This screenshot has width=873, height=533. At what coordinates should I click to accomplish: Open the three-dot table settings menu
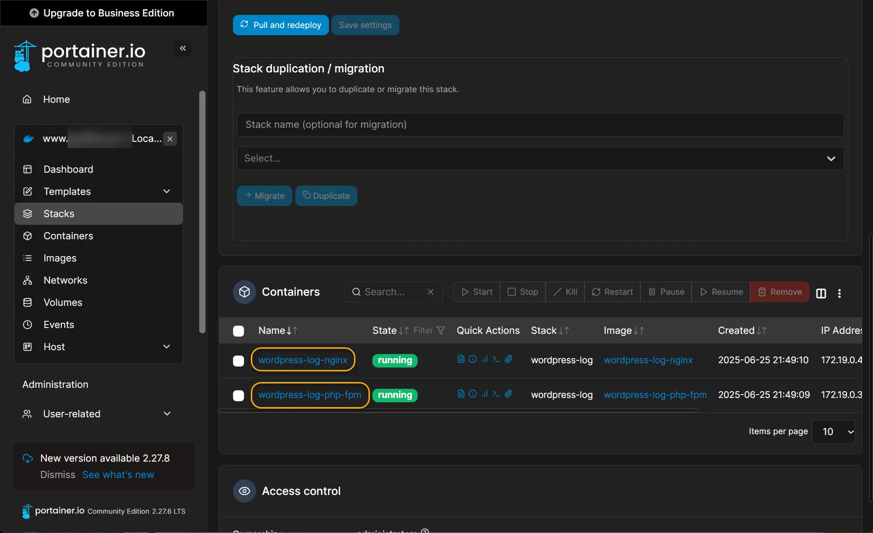pos(839,293)
